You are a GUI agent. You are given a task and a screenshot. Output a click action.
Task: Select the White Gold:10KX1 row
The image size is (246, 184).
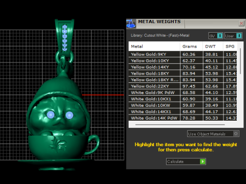coord(182,99)
